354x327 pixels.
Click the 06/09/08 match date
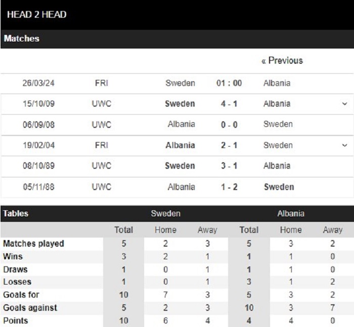pos(38,124)
